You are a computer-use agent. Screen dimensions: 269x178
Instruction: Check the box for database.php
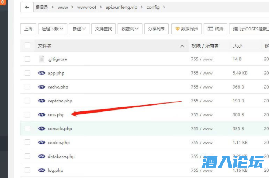[x=28, y=156]
